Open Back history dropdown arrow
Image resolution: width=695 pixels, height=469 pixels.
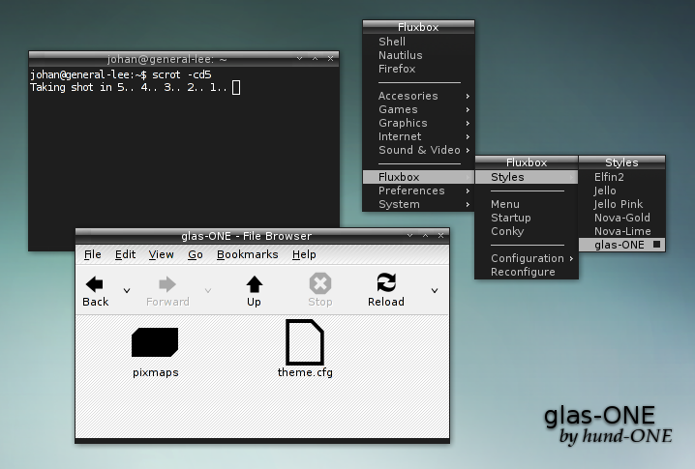[127, 290]
